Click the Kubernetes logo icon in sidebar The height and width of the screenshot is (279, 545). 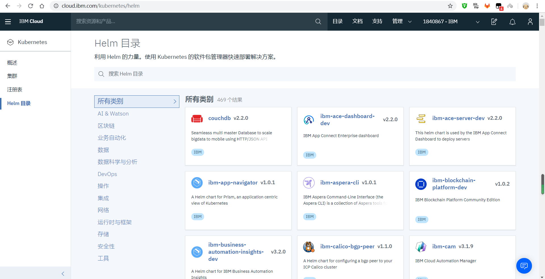(x=11, y=42)
